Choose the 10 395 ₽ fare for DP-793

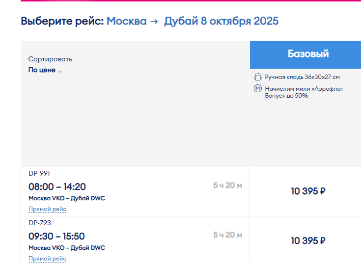point(308,241)
